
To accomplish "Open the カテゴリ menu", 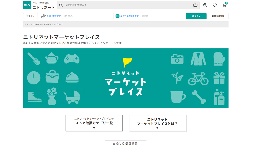I will click(x=30, y=16).
